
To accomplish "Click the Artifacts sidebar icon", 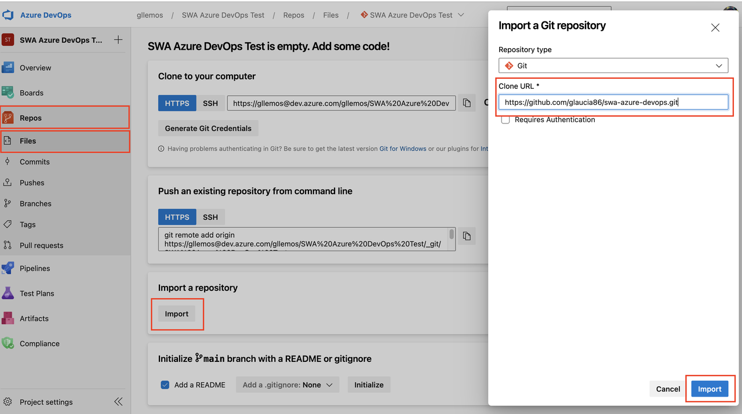I will pos(8,318).
